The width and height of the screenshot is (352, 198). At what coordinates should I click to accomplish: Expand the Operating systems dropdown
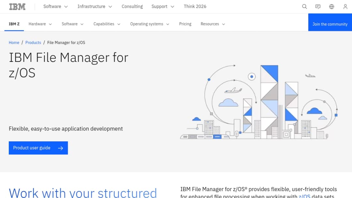click(150, 24)
